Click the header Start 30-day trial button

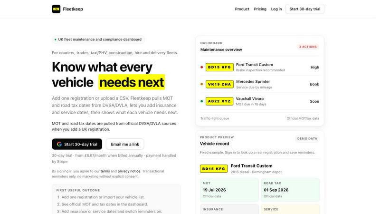(x=304, y=9)
